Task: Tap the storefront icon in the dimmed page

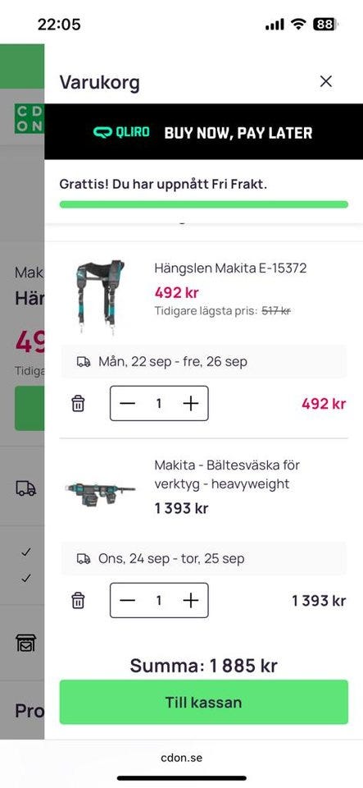Action: click(x=26, y=643)
